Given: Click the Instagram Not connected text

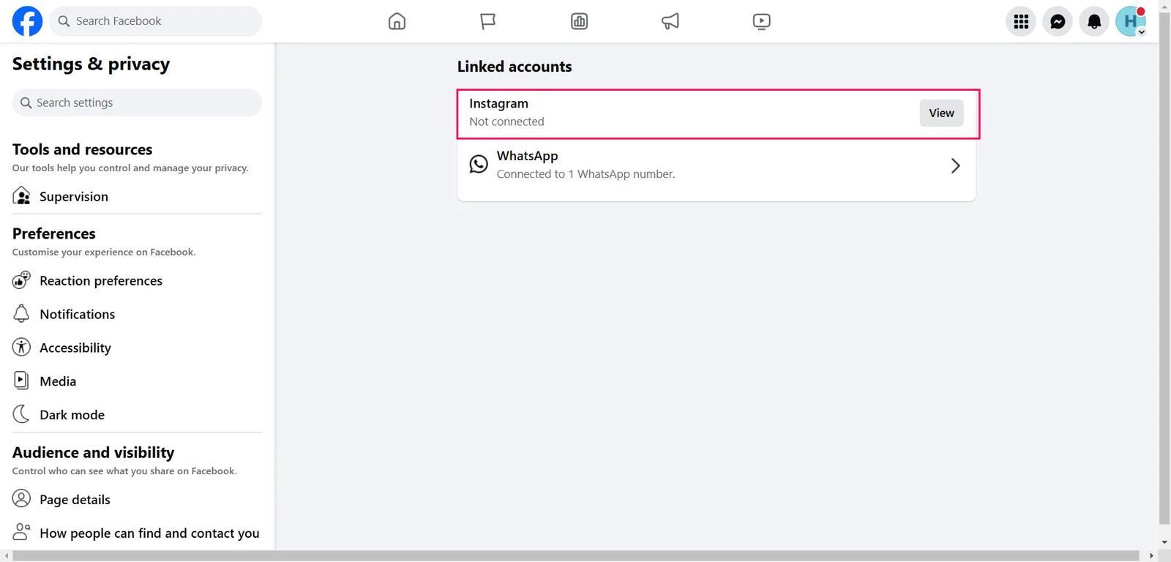Looking at the screenshot, I should (506, 121).
